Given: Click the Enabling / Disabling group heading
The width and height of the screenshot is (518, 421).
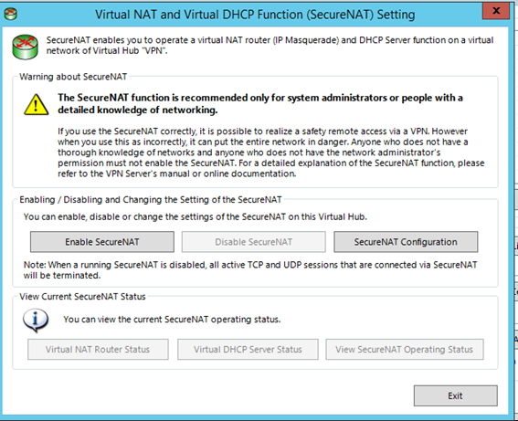Looking at the screenshot, I should 151,200.
